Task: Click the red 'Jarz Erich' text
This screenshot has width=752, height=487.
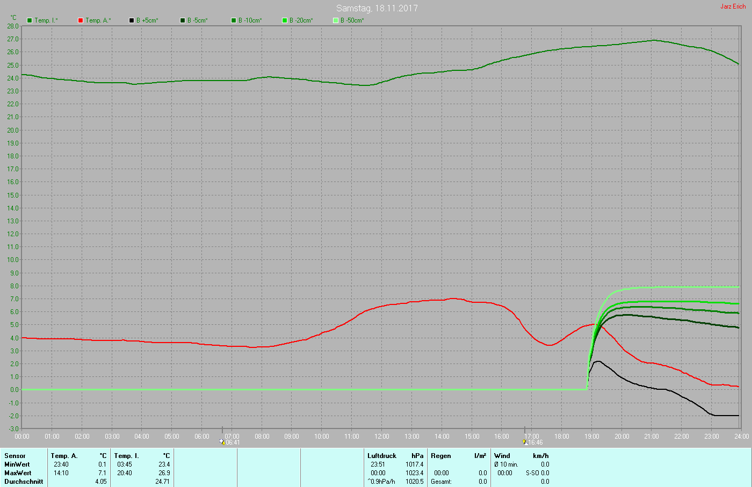Action: 733,6
